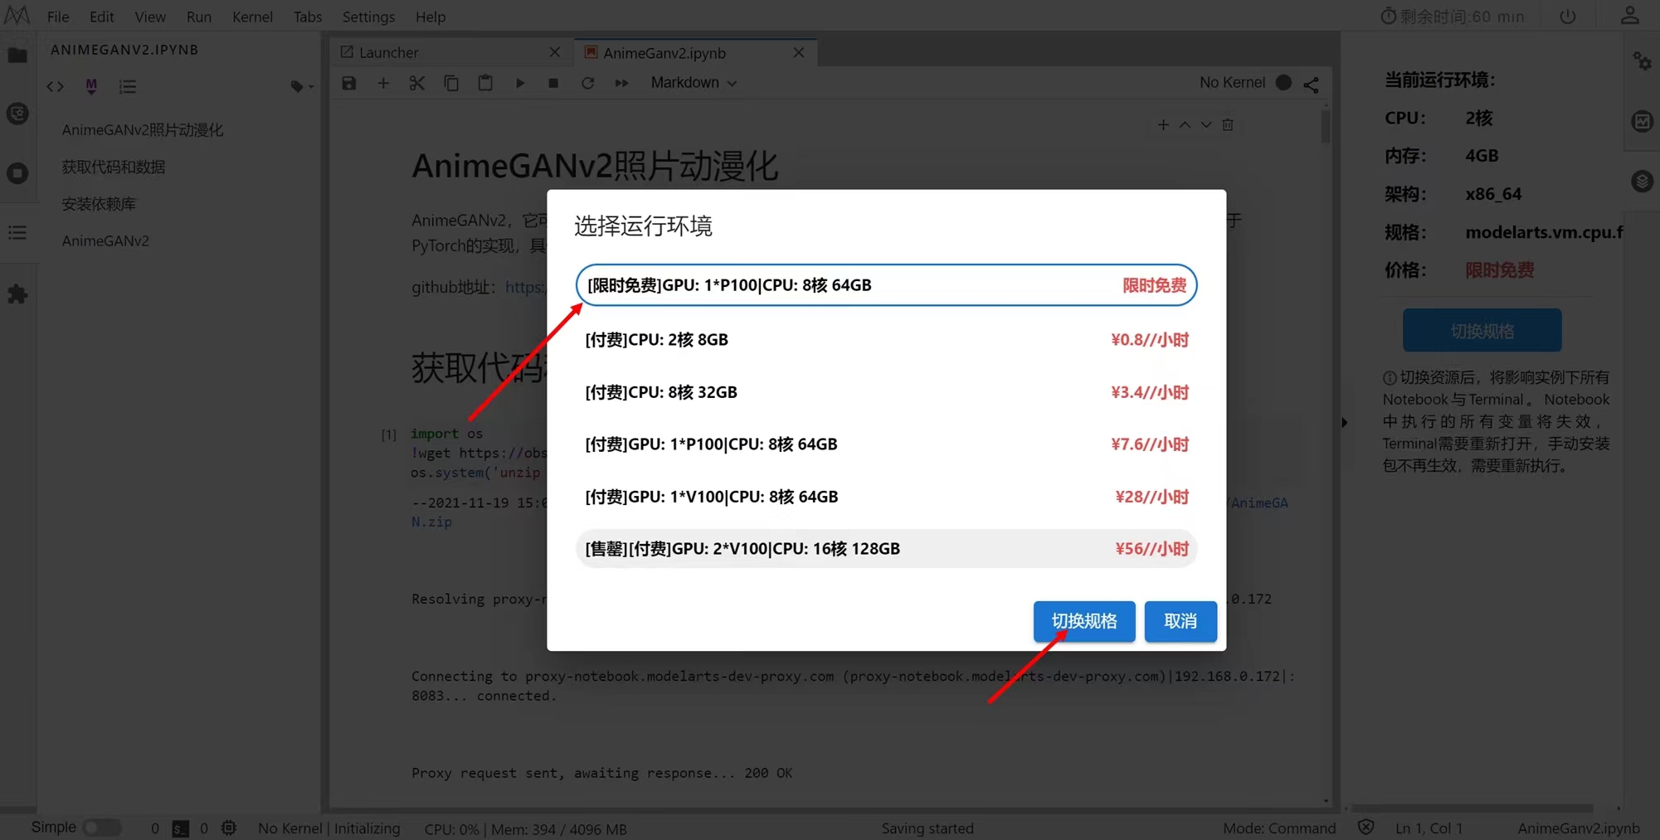Cut the selected cell using the scissors icon
The height and width of the screenshot is (840, 1660).
tap(416, 83)
